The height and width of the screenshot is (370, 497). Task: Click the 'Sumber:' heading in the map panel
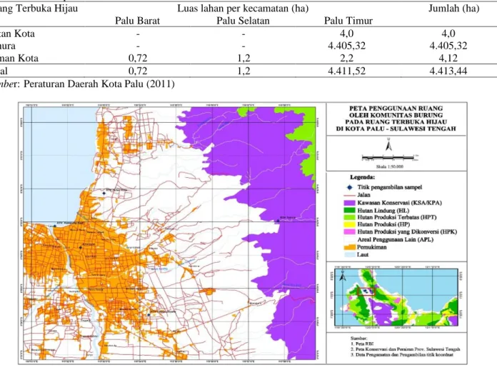pyautogui.click(x=358, y=339)
